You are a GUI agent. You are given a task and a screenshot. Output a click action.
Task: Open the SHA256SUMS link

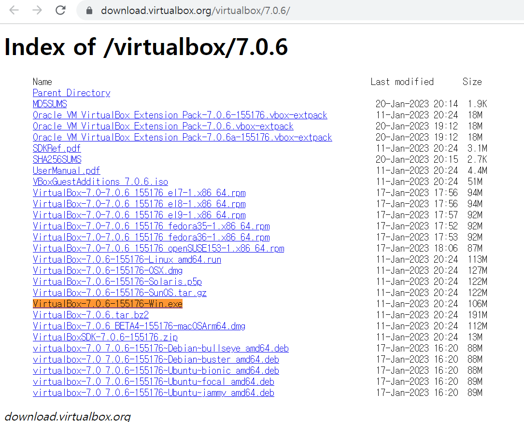pos(57,159)
